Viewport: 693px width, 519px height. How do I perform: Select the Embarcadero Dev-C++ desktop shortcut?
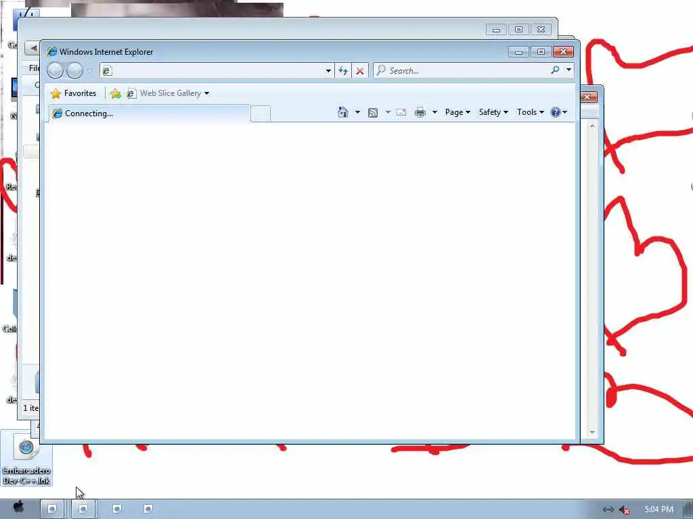click(x=26, y=458)
